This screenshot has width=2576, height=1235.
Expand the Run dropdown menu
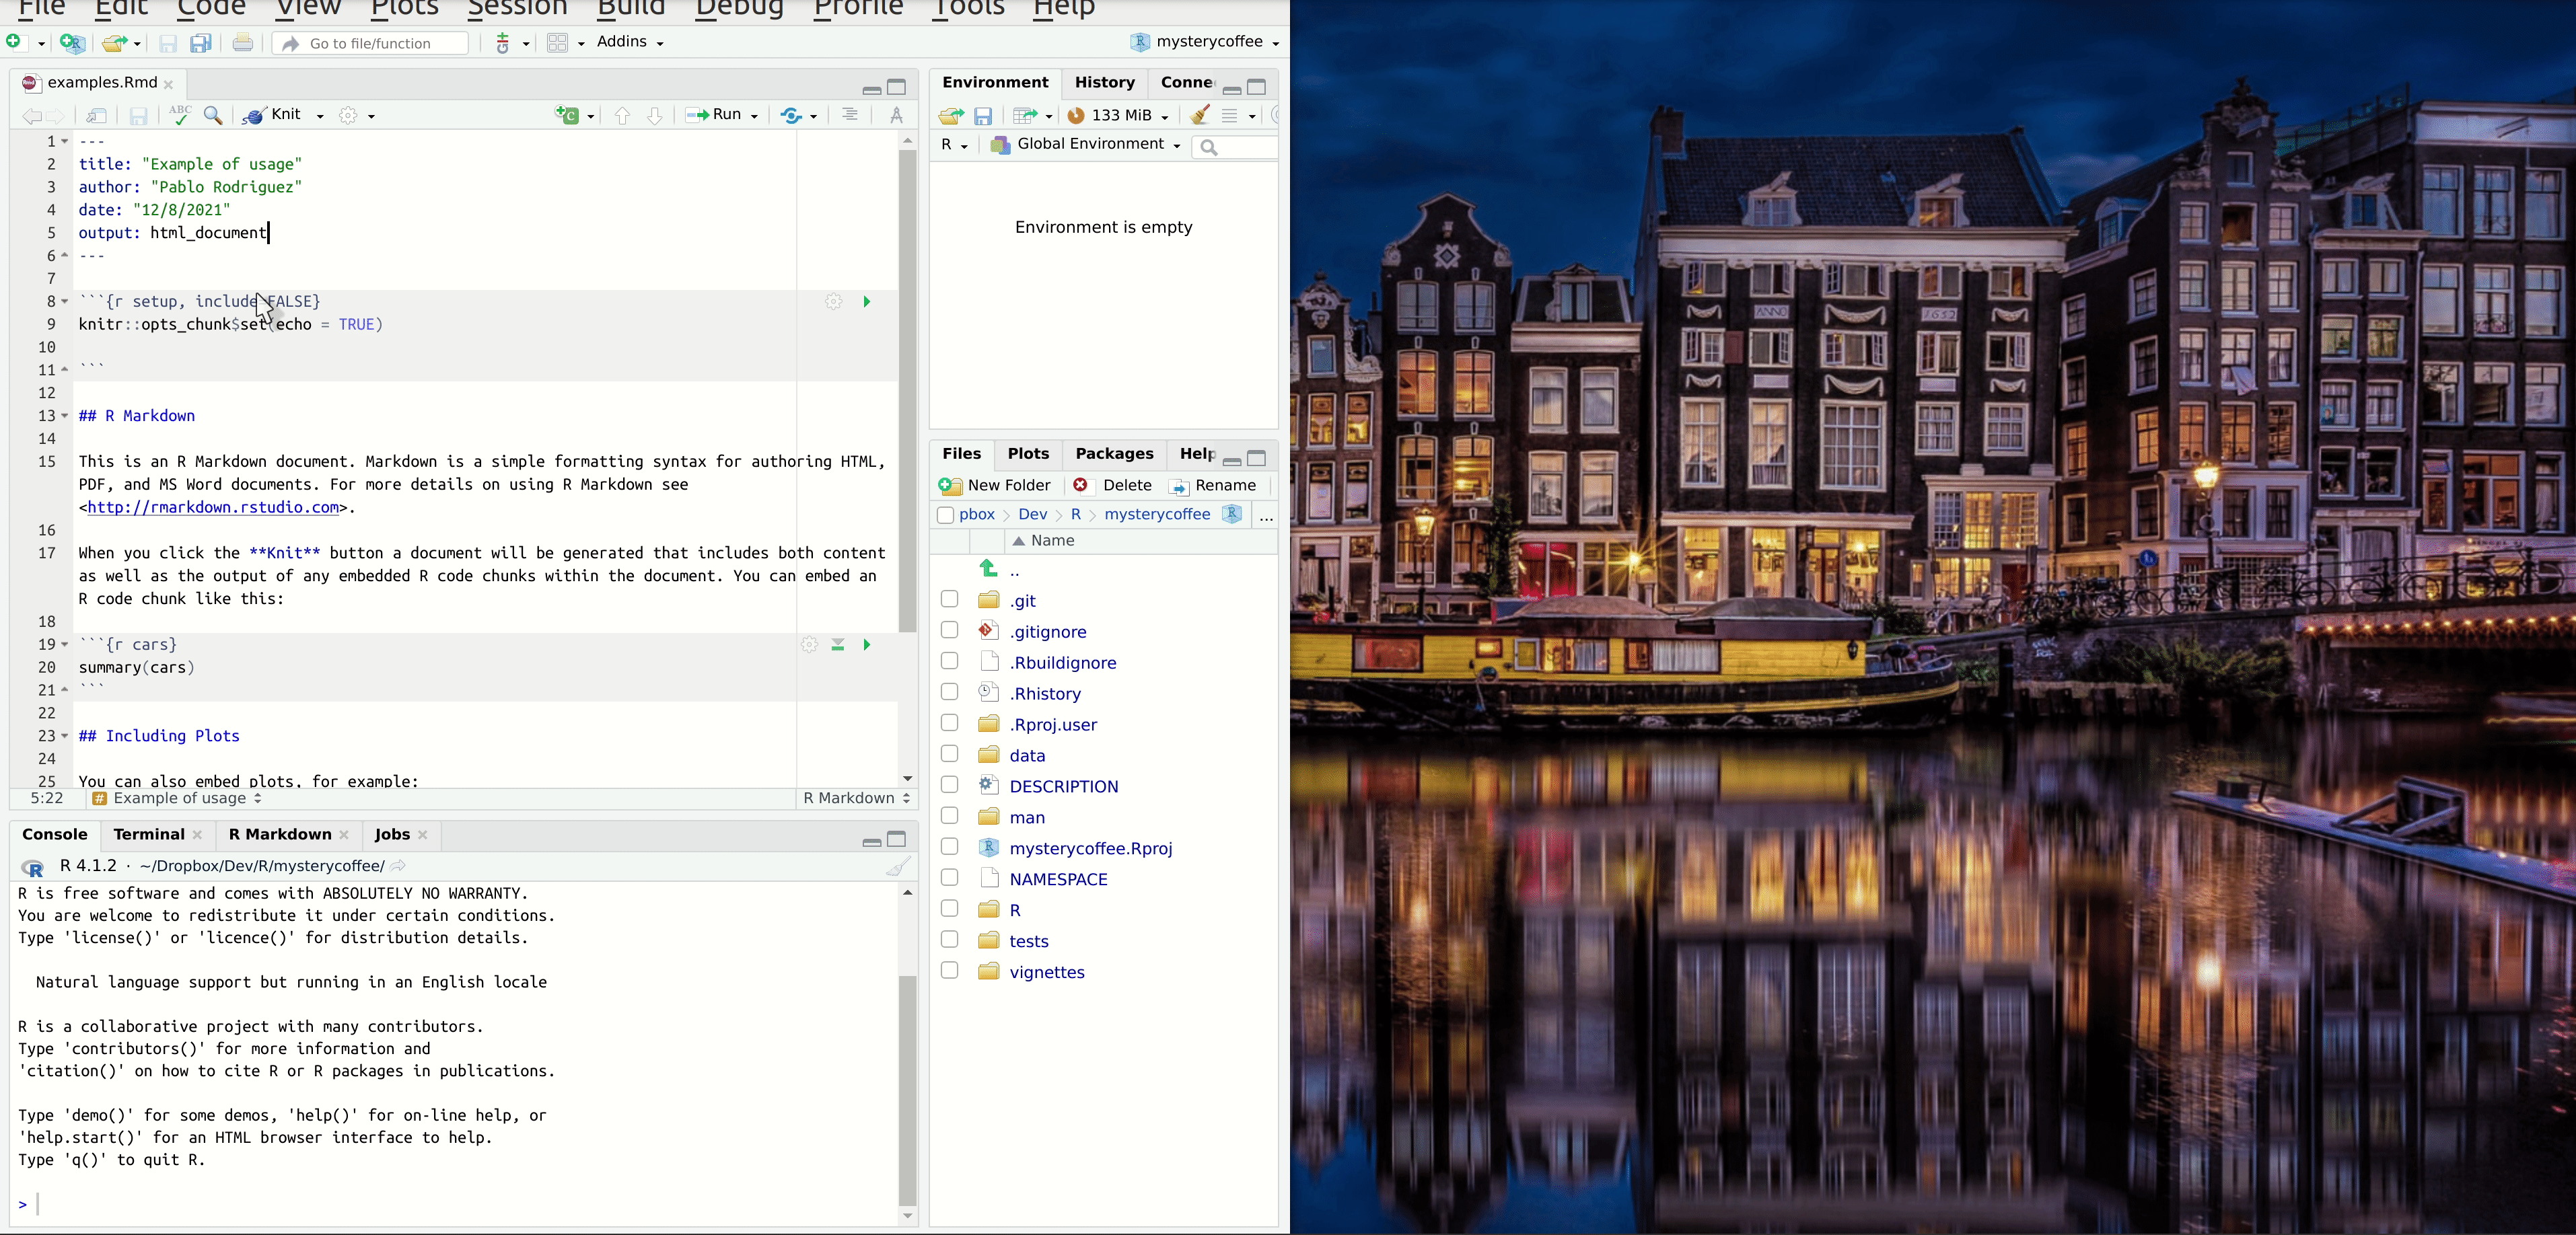(754, 116)
